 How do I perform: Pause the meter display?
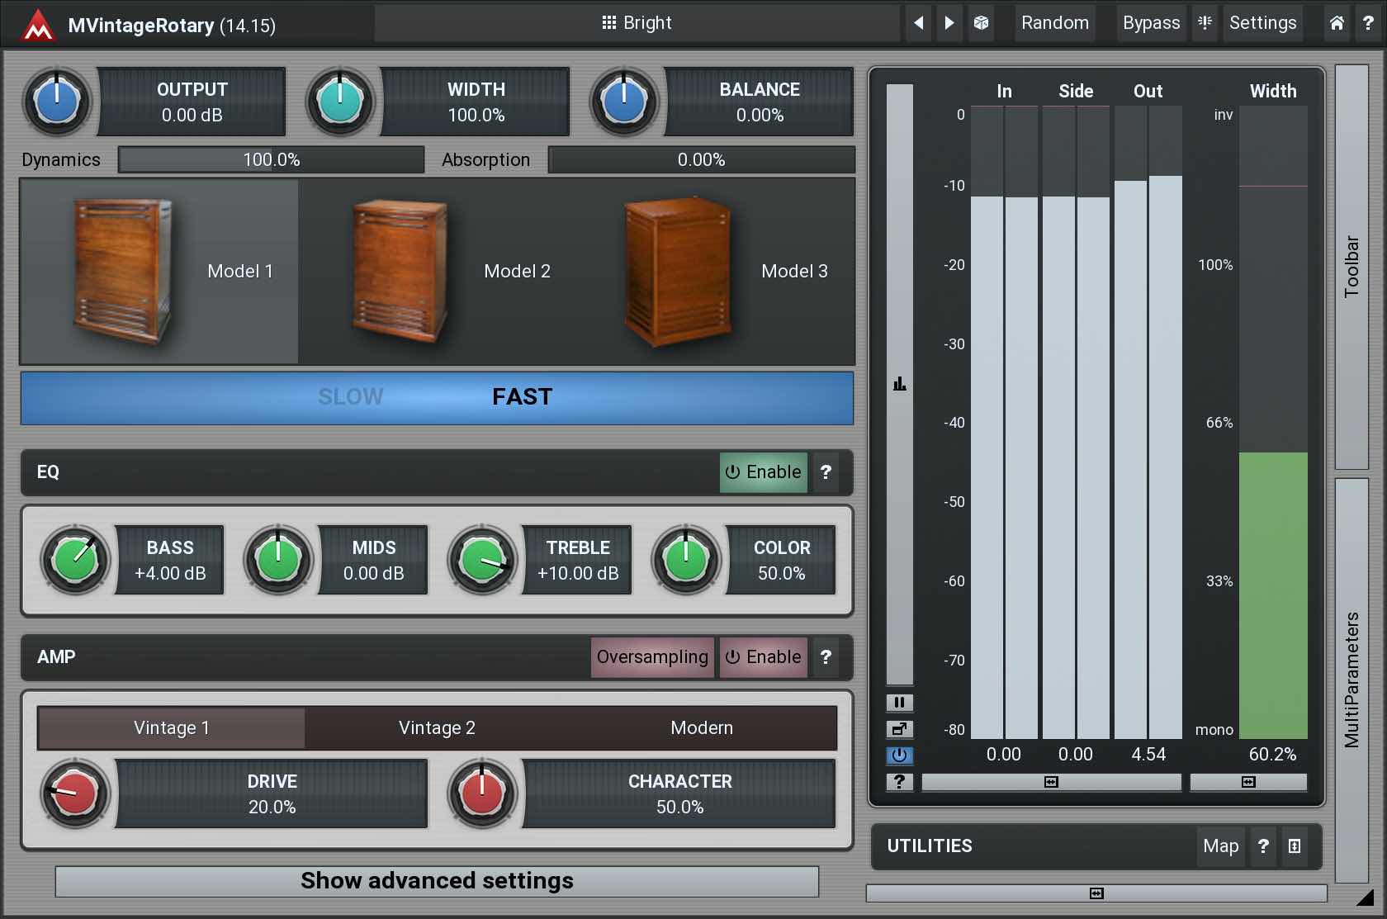899,703
